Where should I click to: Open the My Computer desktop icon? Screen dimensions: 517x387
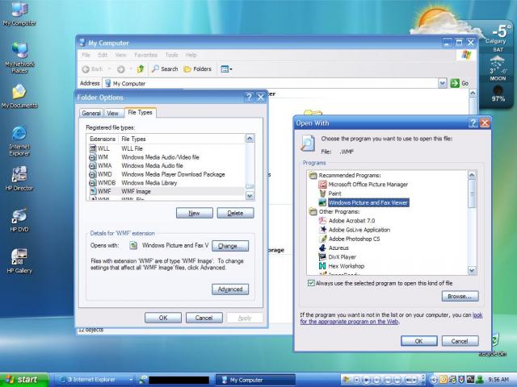[x=19, y=13]
